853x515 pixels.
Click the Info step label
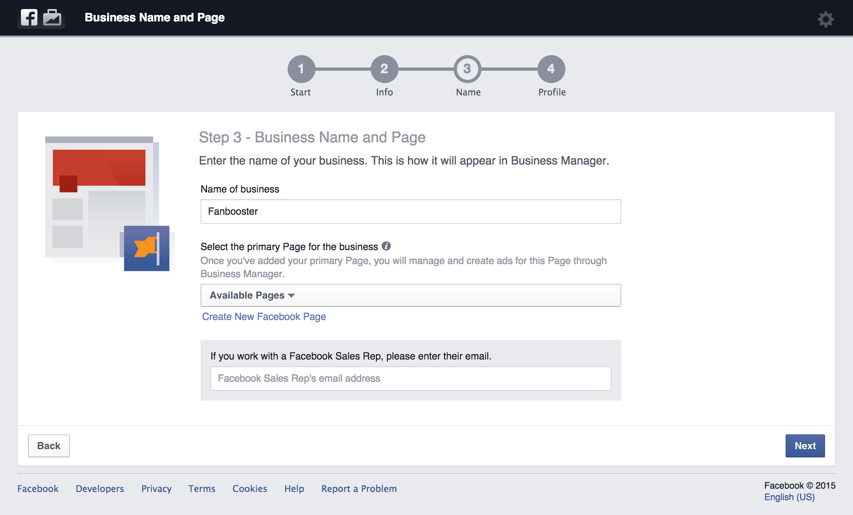coord(385,92)
